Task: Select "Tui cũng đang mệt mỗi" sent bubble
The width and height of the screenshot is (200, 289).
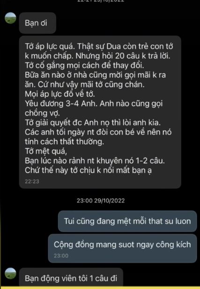Action: pos(127,221)
